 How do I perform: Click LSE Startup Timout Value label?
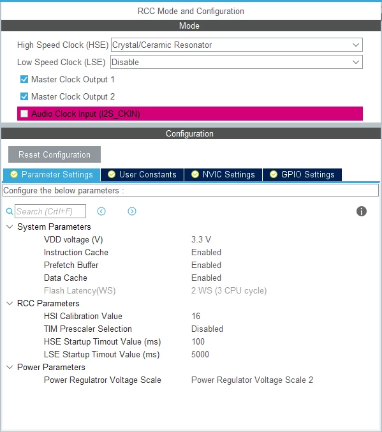pyautogui.click(x=102, y=354)
